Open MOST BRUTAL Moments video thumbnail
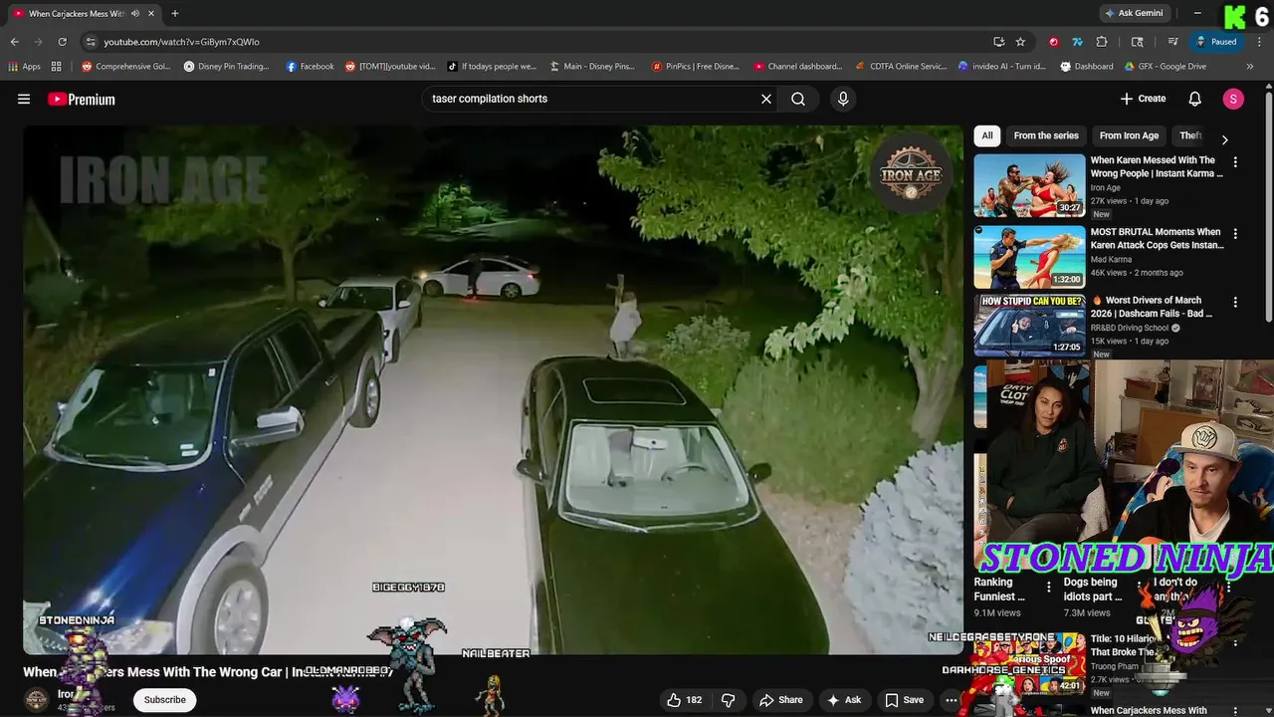Screen dimensions: 1274x717 (x=1029, y=257)
